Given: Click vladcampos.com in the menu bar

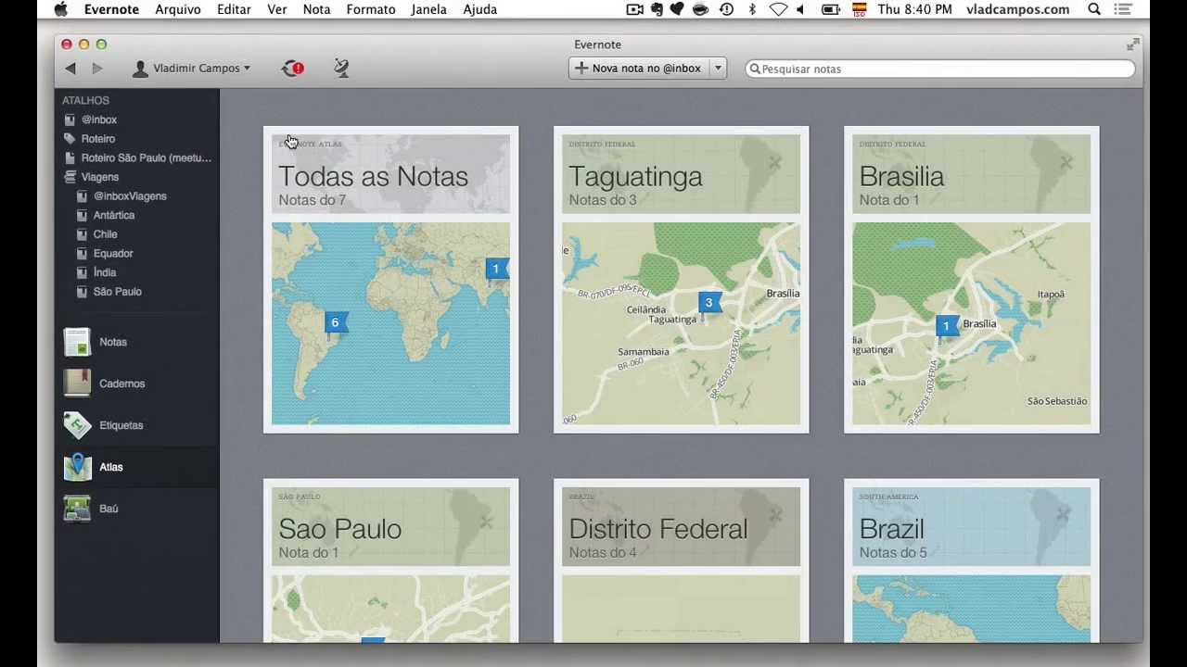Looking at the screenshot, I should [x=1017, y=9].
